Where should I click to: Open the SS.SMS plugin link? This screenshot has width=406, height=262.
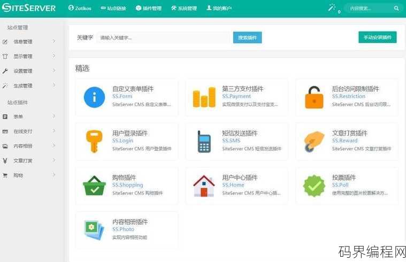pyautogui.click(x=231, y=141)
